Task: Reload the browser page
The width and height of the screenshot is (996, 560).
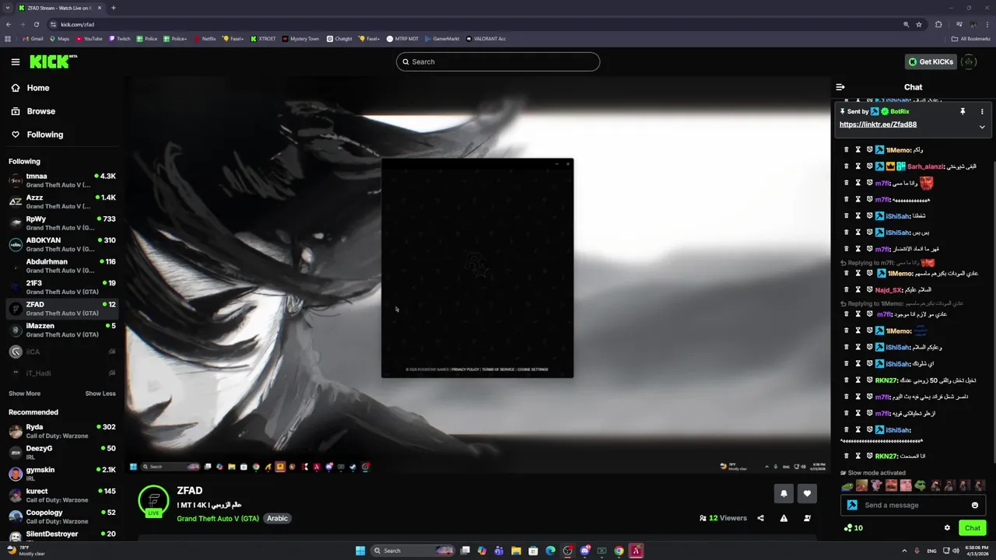Action: (37, 24)
